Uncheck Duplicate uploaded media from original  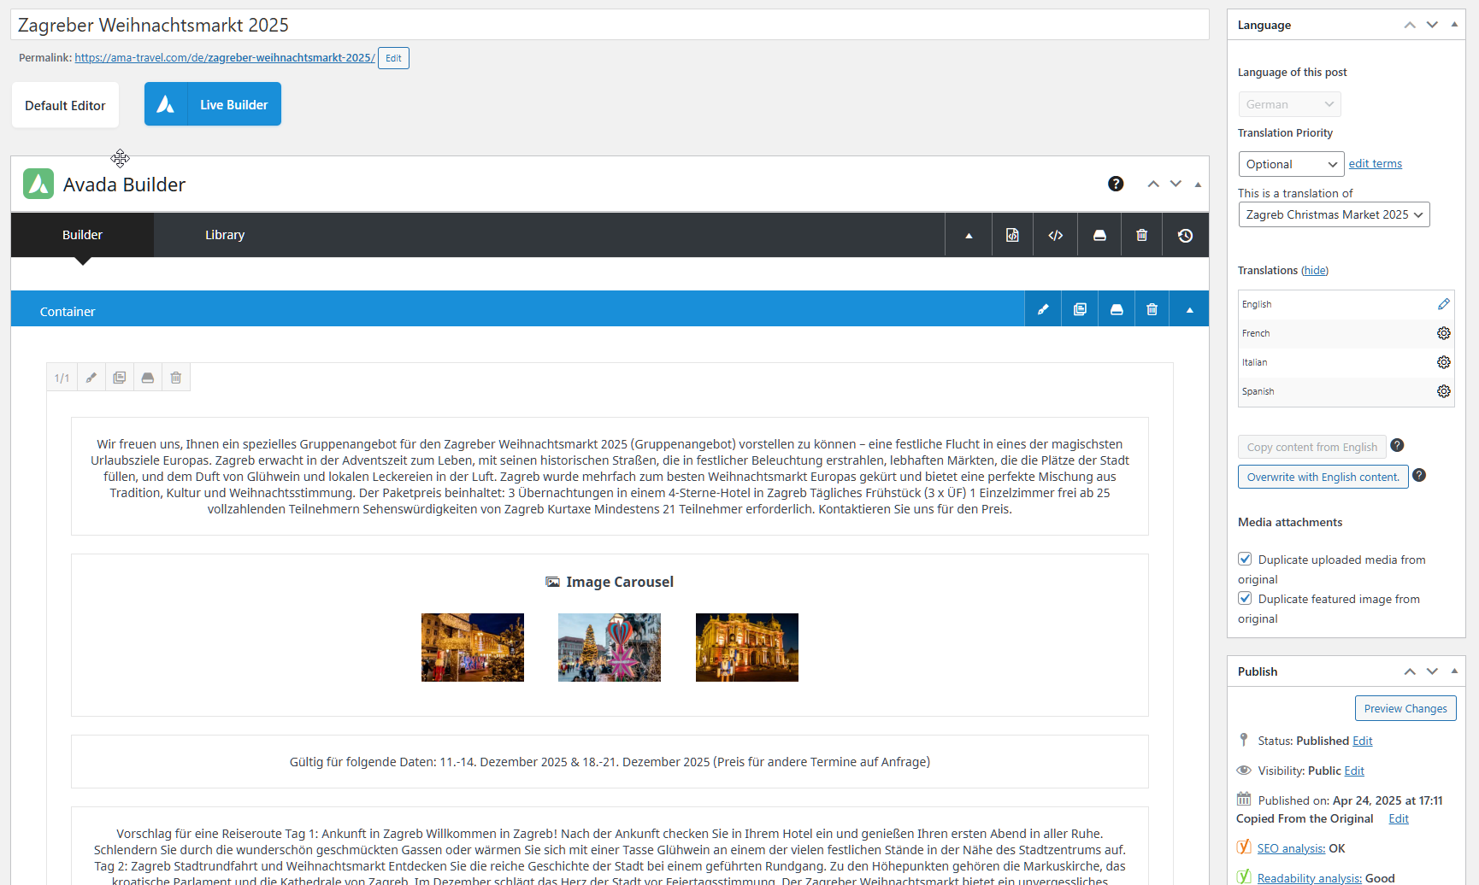(x=1245, y=559)
